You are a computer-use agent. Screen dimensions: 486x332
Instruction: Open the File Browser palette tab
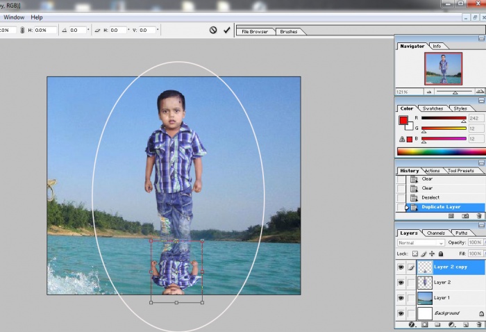255,31
